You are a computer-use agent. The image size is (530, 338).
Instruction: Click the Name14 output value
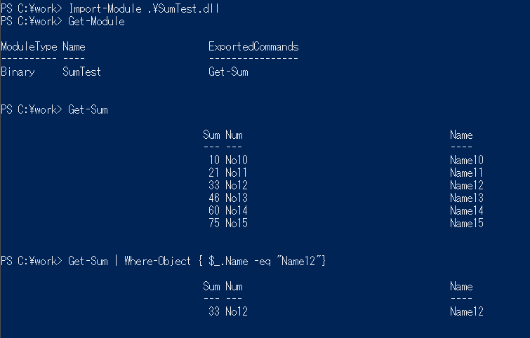pyautogui.click(x=467, y=210)
